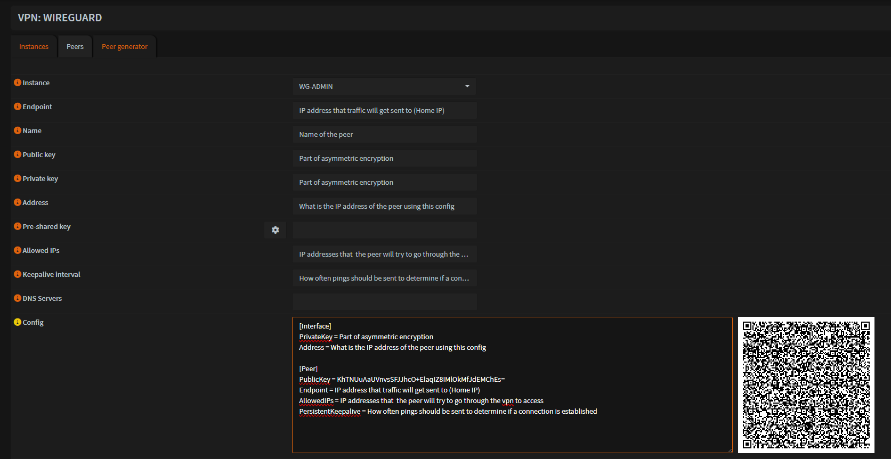Click the PublicKey line in config
891x459 pixels.
402,379
